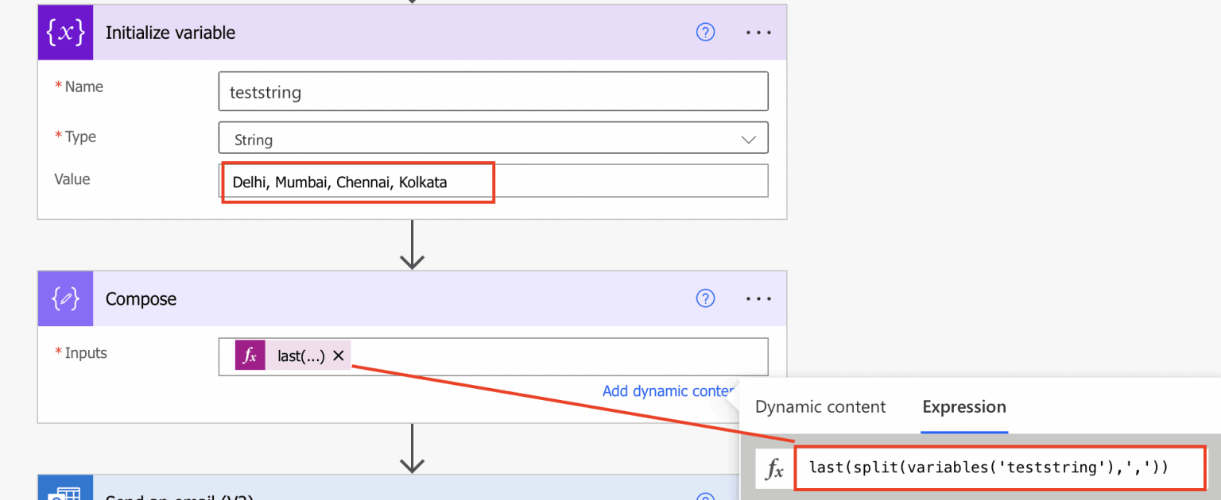The image size is (1221, 500).
Task: Select the Compose action icon
Action: pyautogui.click(x=65, y=298)
